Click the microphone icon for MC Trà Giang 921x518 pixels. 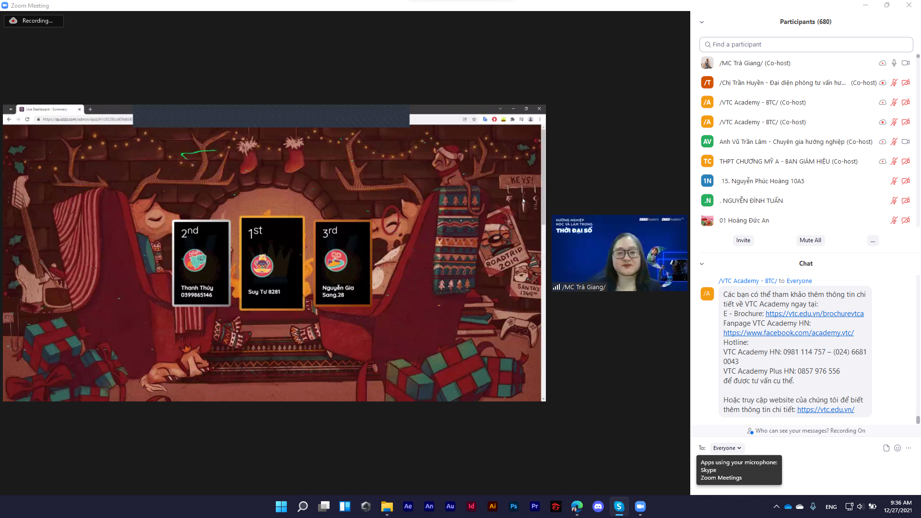pos(894,63)
